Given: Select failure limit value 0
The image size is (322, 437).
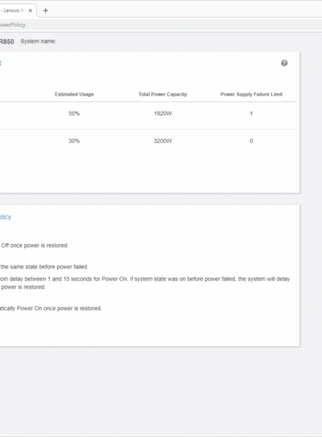Looking at the screenshot, I should (x=251, y=141).
